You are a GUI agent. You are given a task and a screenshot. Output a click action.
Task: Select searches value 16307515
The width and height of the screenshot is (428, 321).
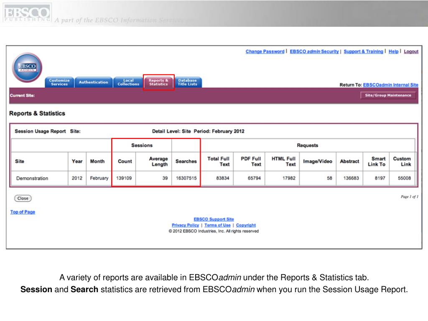(186, 178)
